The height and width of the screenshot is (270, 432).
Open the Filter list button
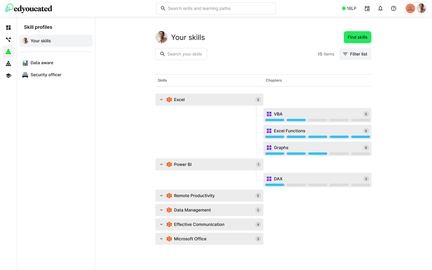pos(355,54)
